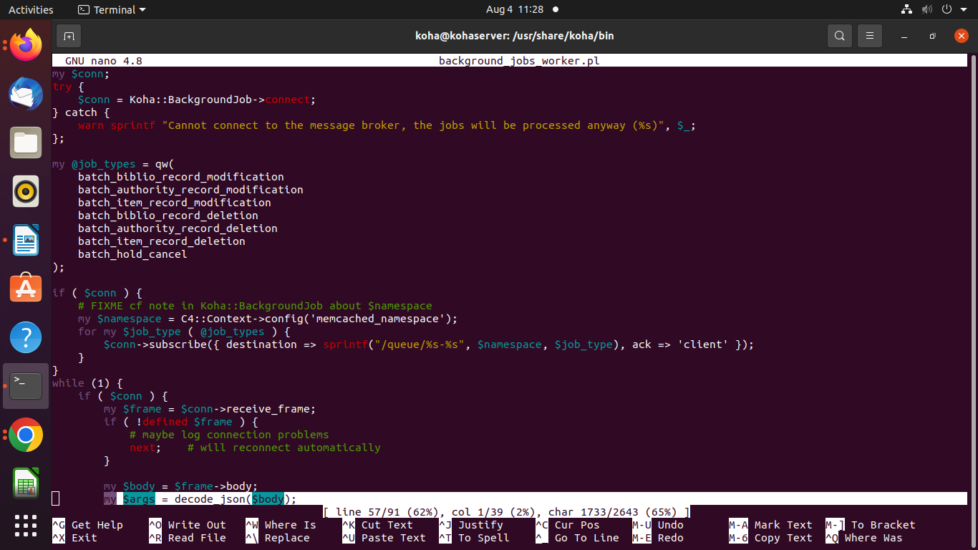Open Thunderbird mail from the dock
Screen dimensions: 978x550
(x=26, y=94)
